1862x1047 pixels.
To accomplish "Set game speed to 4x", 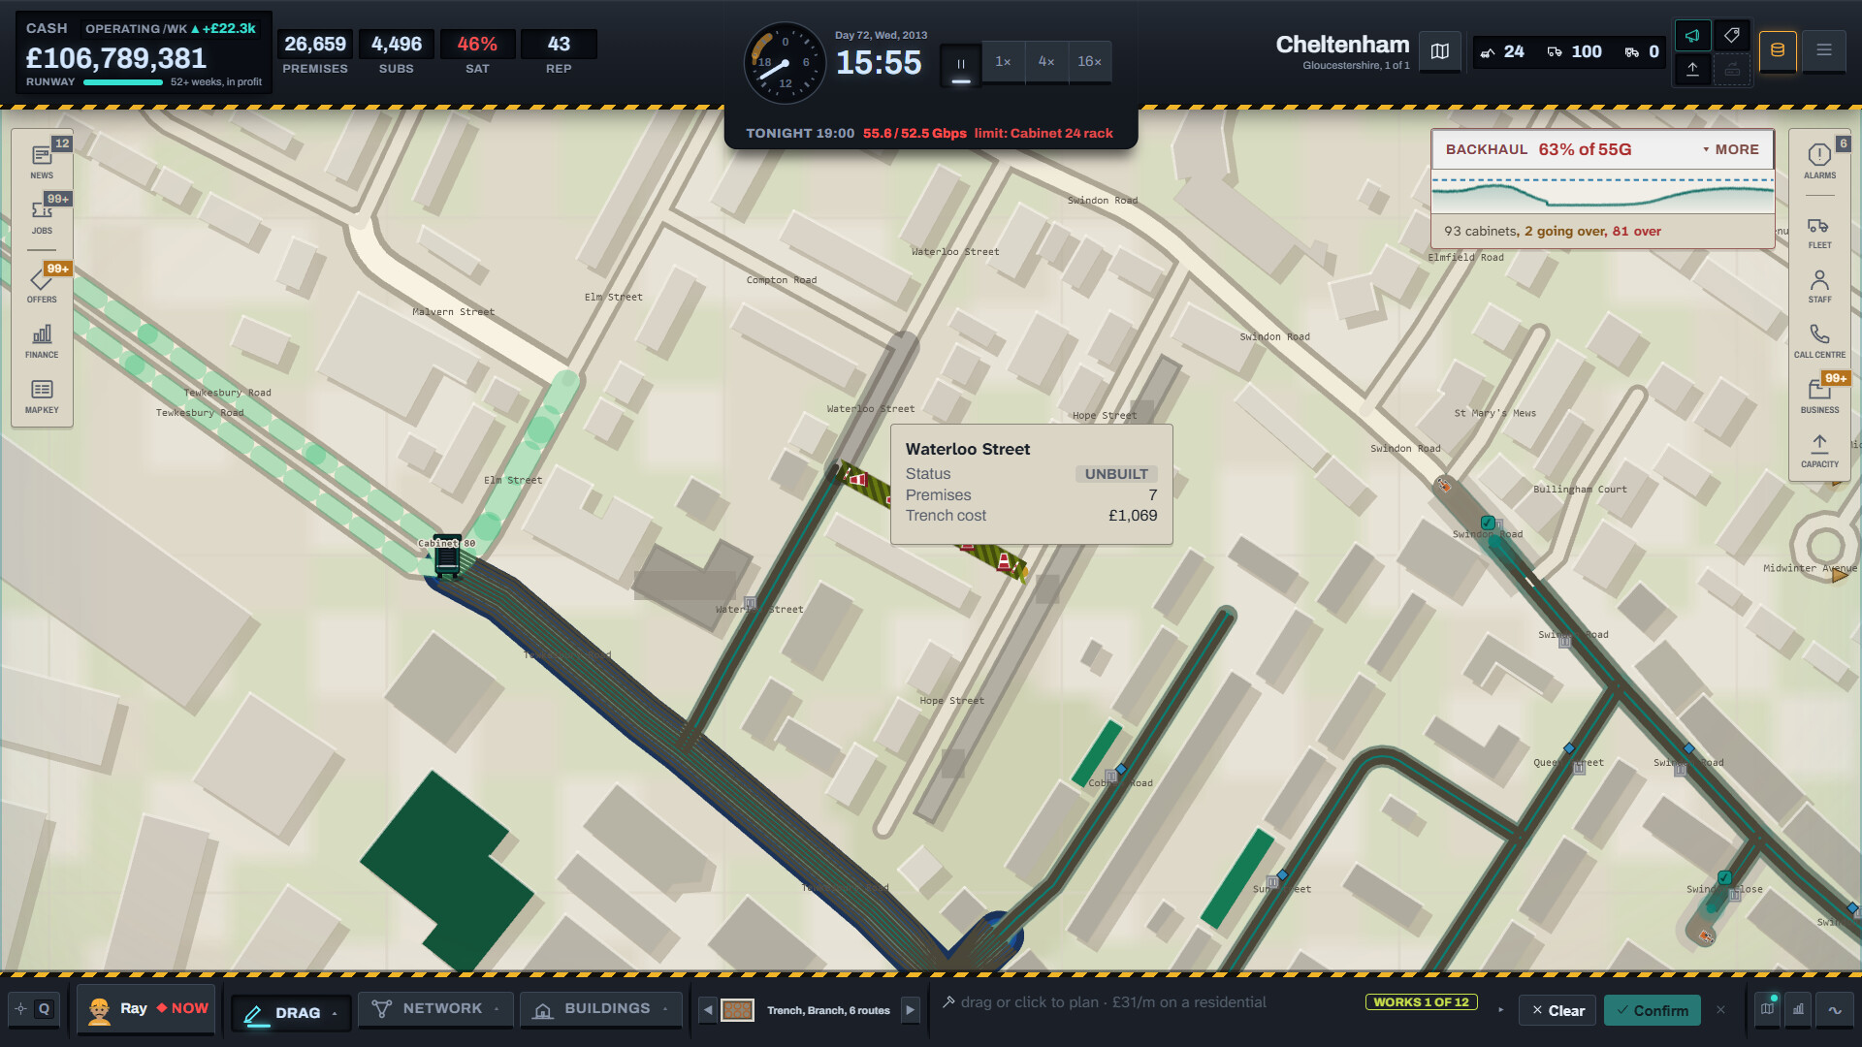I will tap(1046, 62).
